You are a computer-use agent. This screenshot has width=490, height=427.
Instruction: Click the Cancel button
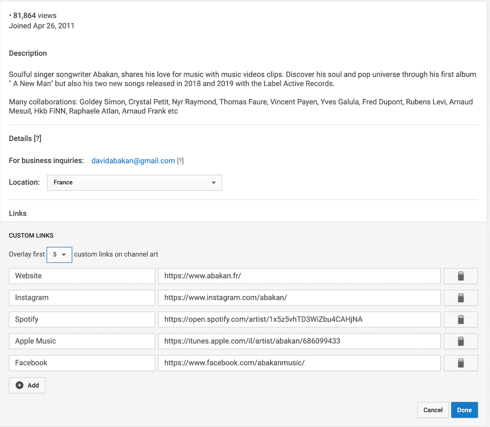click(433, 410)
